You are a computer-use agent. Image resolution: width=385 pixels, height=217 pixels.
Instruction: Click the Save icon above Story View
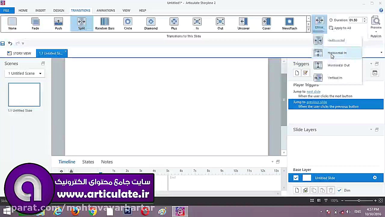[x=2, y=43]
